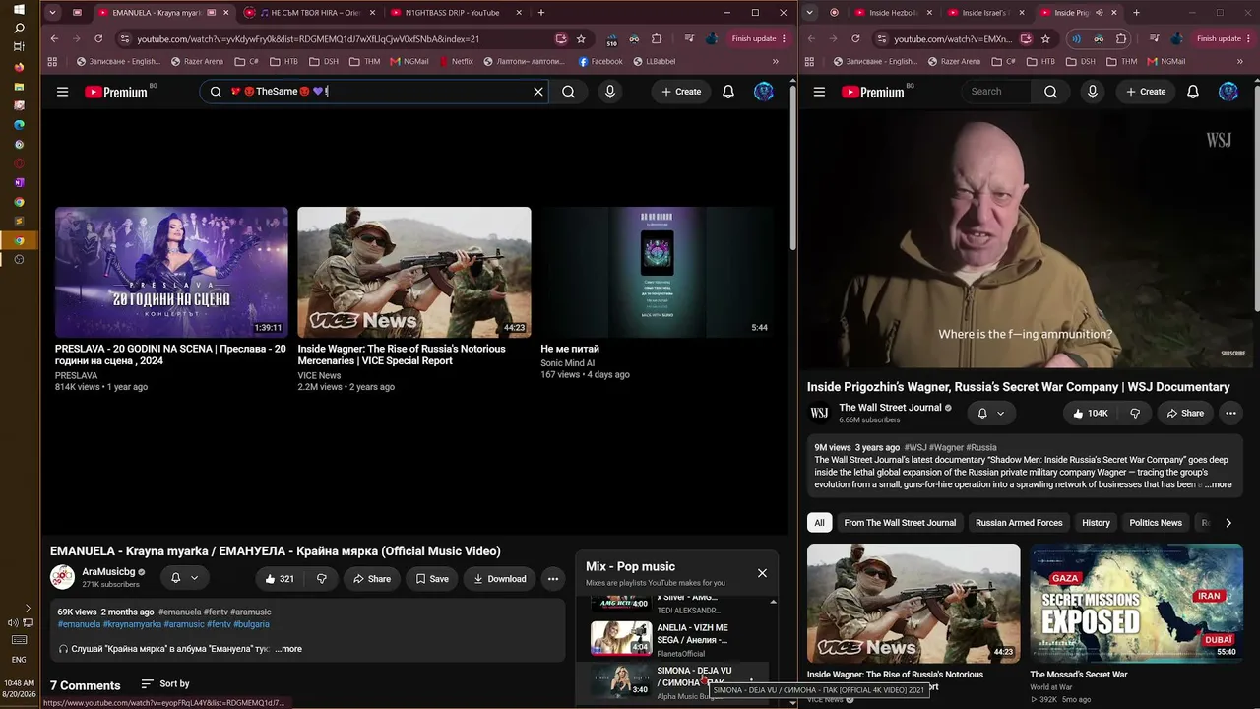Viewport: 1260px width, 709px height.
Task: Dislike the EMANUELA video
Action: tap(321, 579)
